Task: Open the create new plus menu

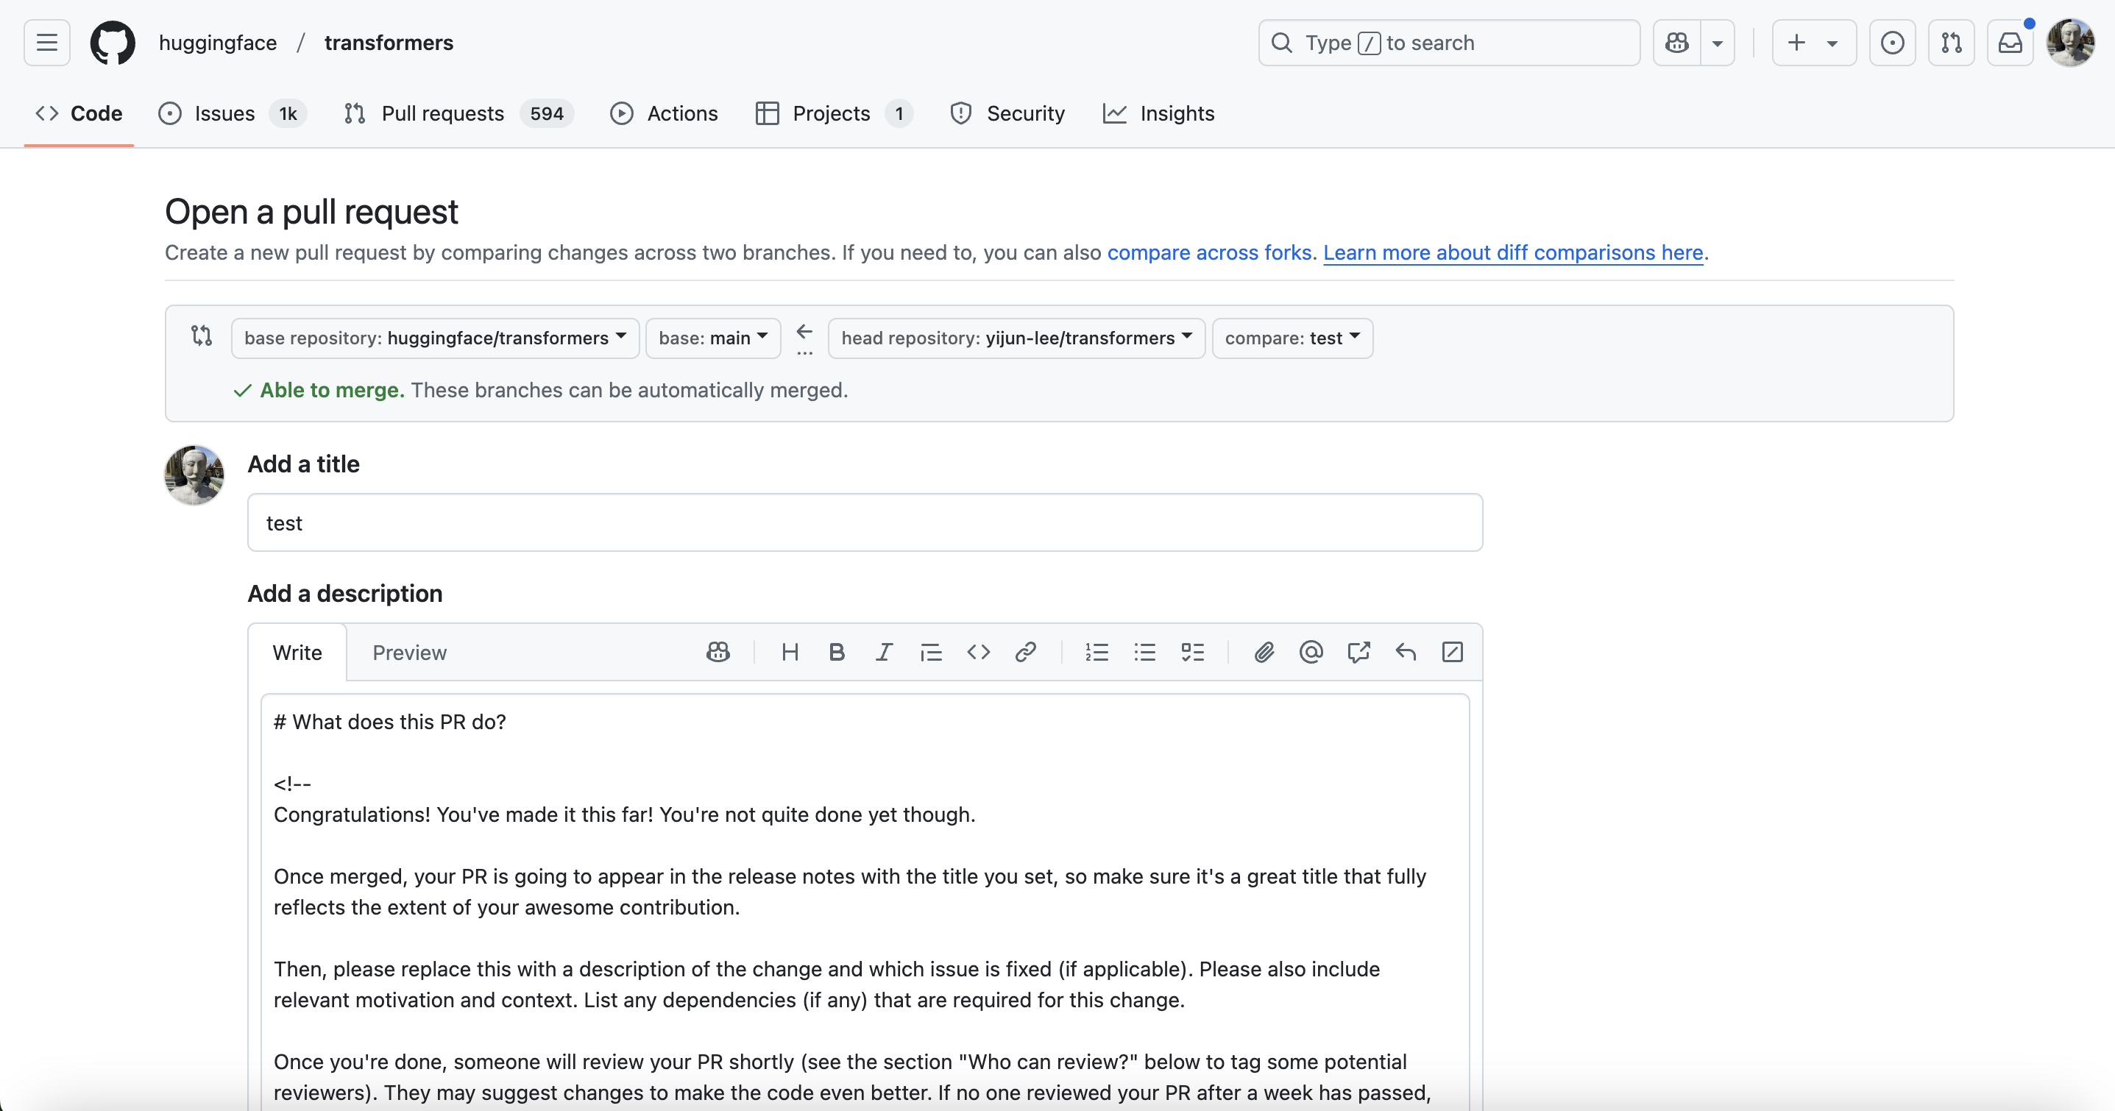Action: (x=1814, y=43)
